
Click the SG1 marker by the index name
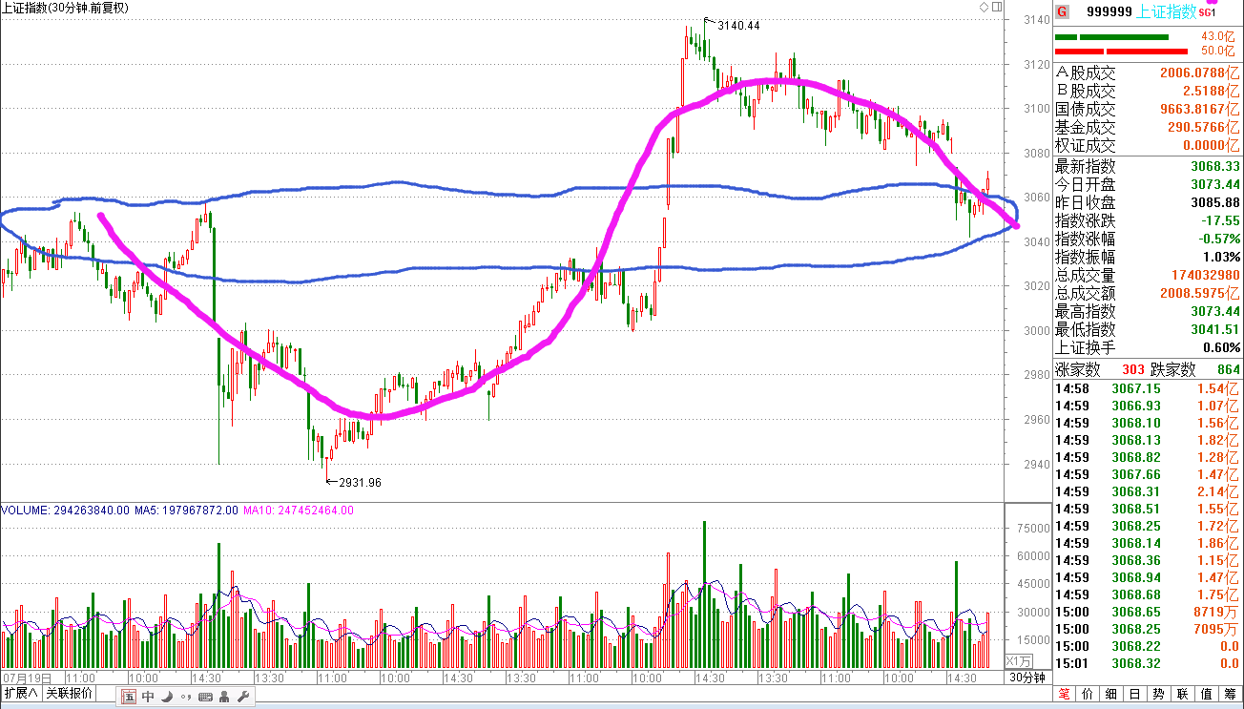(1207, 12)
